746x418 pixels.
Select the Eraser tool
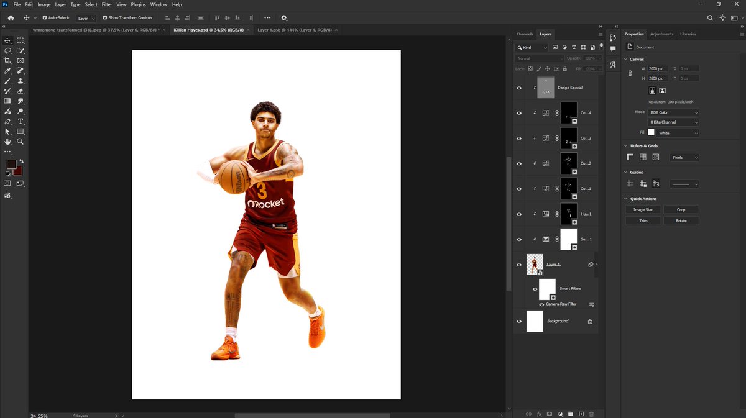point(21,91)
